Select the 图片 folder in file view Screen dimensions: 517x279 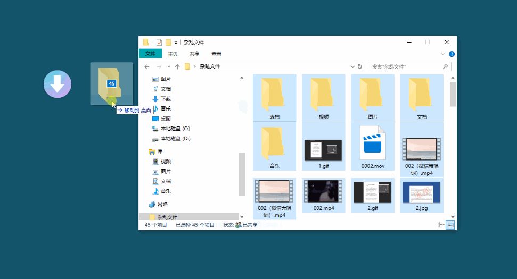coord(373,98)
